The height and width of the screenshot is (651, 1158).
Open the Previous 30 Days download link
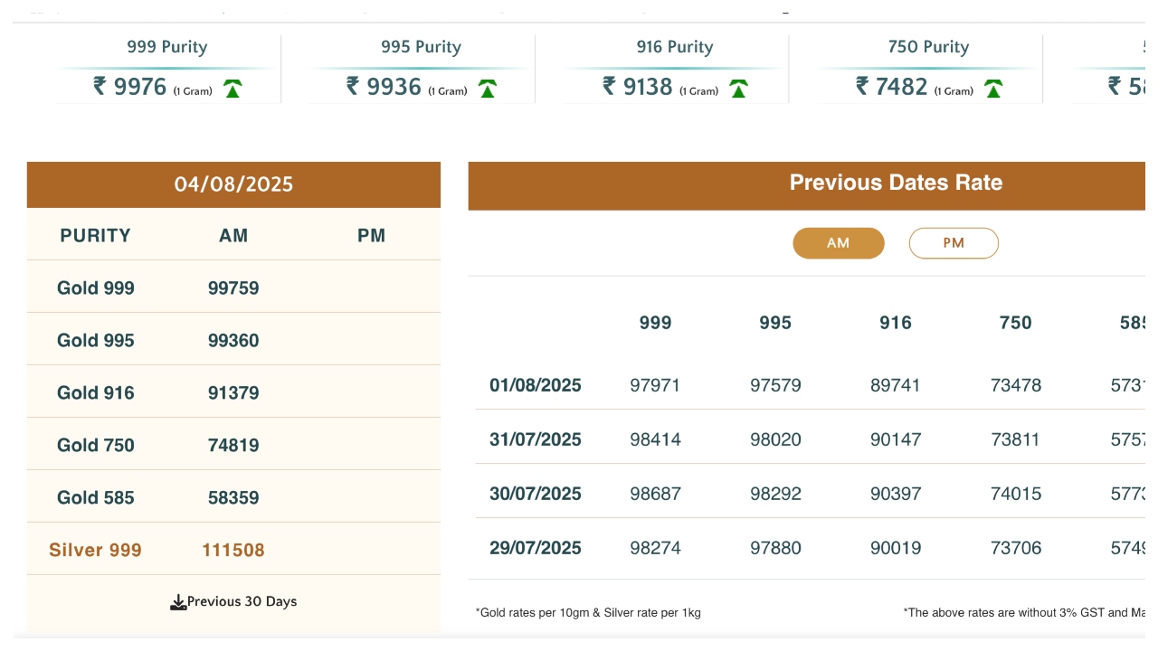pos(242,602)
